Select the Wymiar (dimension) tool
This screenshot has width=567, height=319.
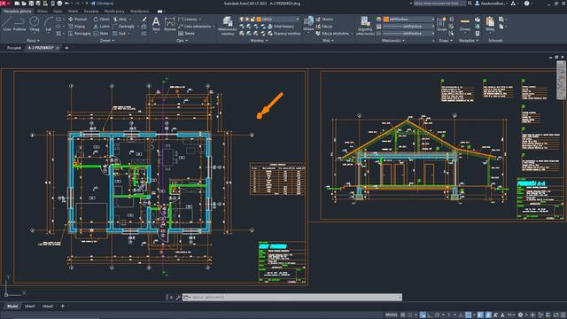(x=169, y=24)
